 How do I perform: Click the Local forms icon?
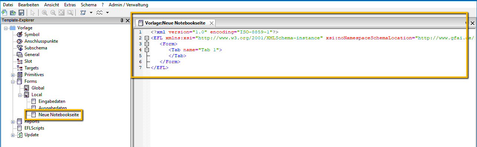click(x=27, y=95)
